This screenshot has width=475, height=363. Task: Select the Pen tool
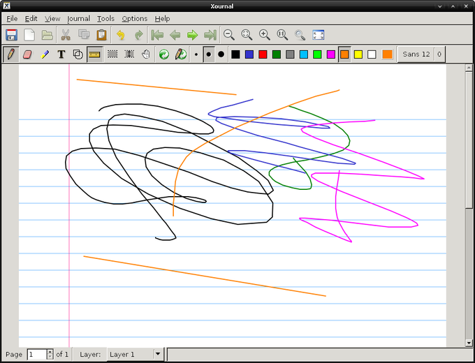click(11, 54)
